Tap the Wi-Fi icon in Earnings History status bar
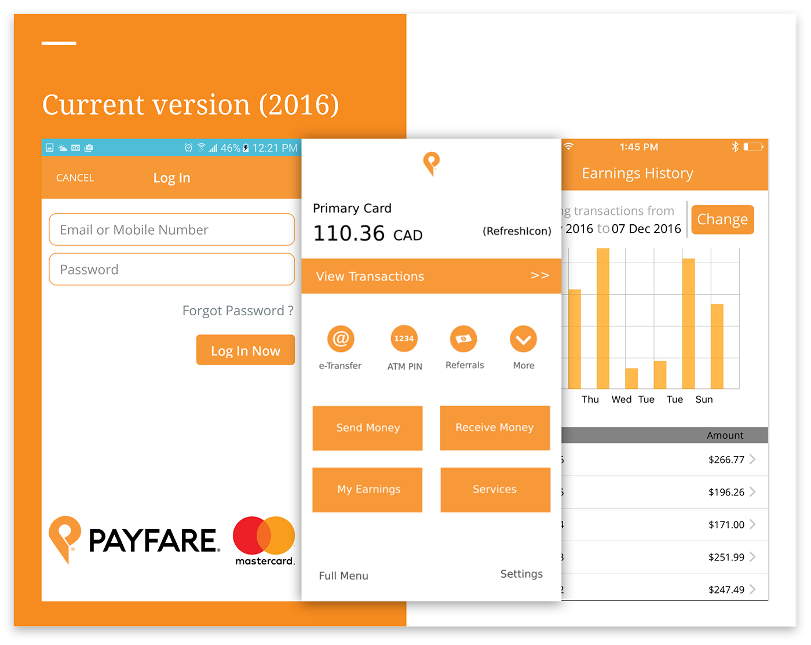The height and width of the screenshot is (645, 811). pos(569,147)
